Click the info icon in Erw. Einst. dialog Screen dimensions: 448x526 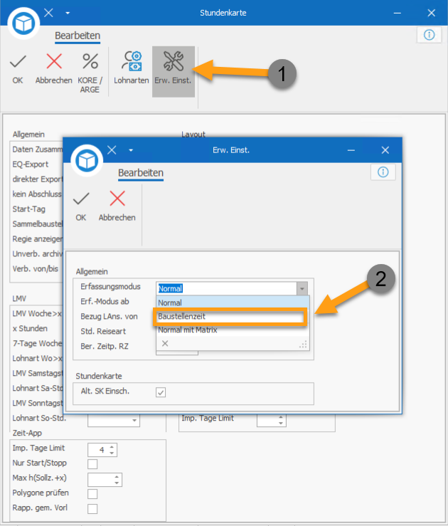(x=383, y=172)
